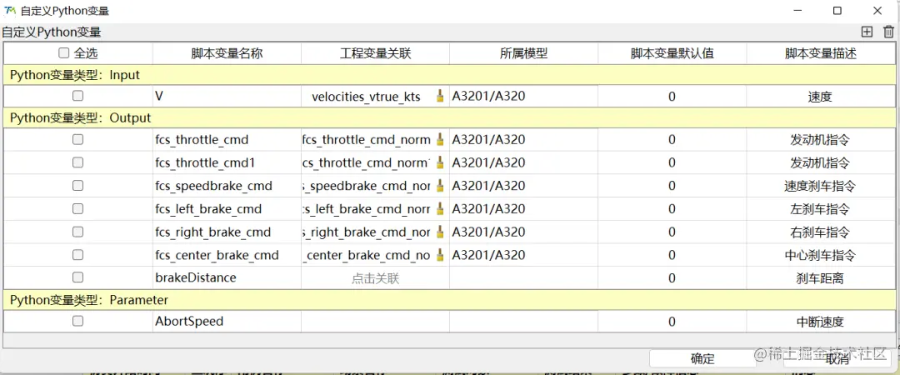Check the box for fcs_speedbrake_cmd
This screenshot has height=375, width=900.
pos(77,186)
